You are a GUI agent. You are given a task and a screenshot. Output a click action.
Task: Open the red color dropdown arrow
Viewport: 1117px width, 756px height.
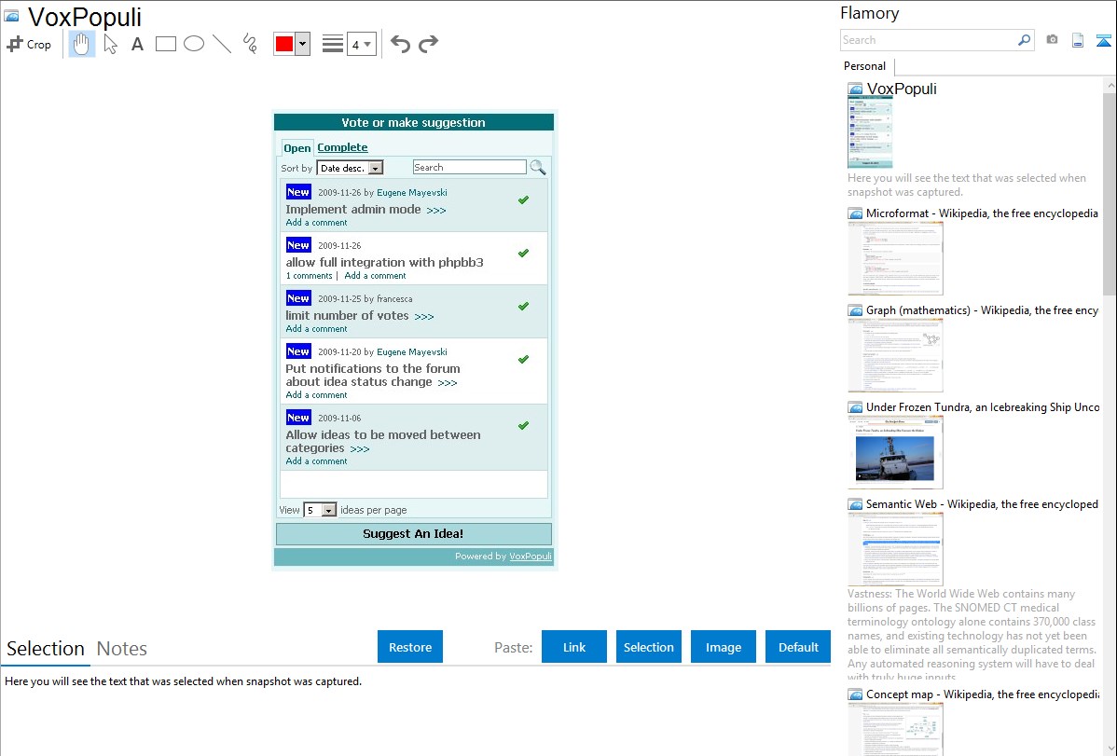point(303,44)
